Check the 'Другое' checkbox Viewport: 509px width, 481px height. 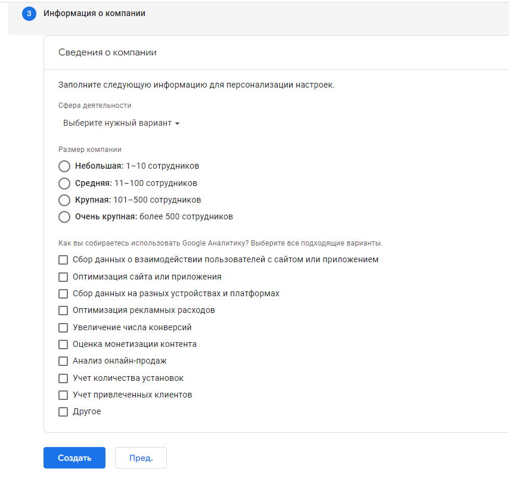tap(63, 412)
